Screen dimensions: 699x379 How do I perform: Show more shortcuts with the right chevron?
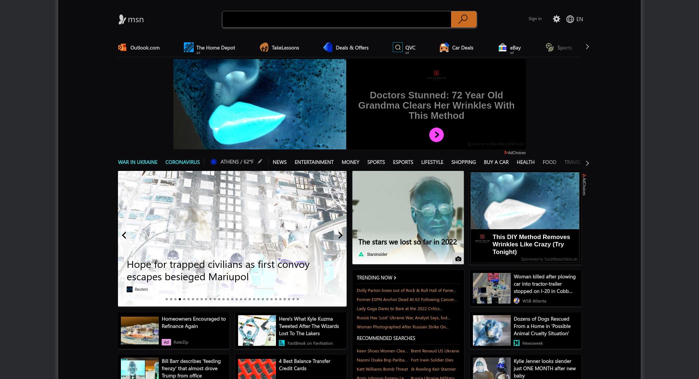click(587, 47)
